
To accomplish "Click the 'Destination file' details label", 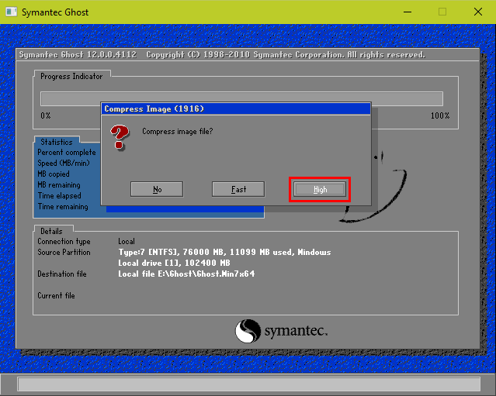I will [x=62, y=274].
